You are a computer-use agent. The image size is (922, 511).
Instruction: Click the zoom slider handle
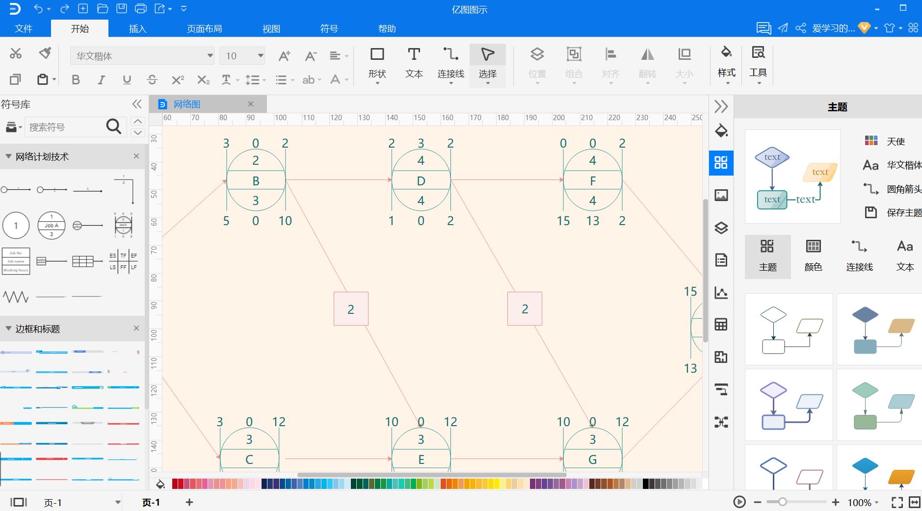782,502
